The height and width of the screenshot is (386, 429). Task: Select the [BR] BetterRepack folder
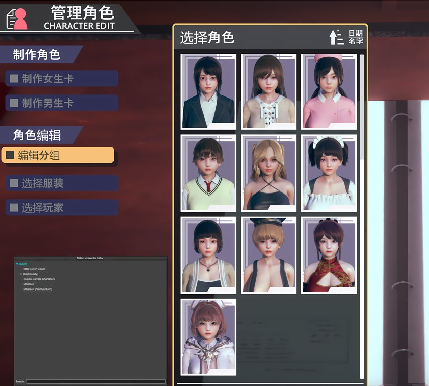pyautogui.click(x=34, y=269)
